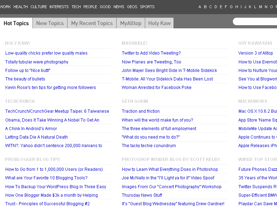
Task: Open 'Woman Arrested for Facebook Poke'
Action: (x=157, y=87)
